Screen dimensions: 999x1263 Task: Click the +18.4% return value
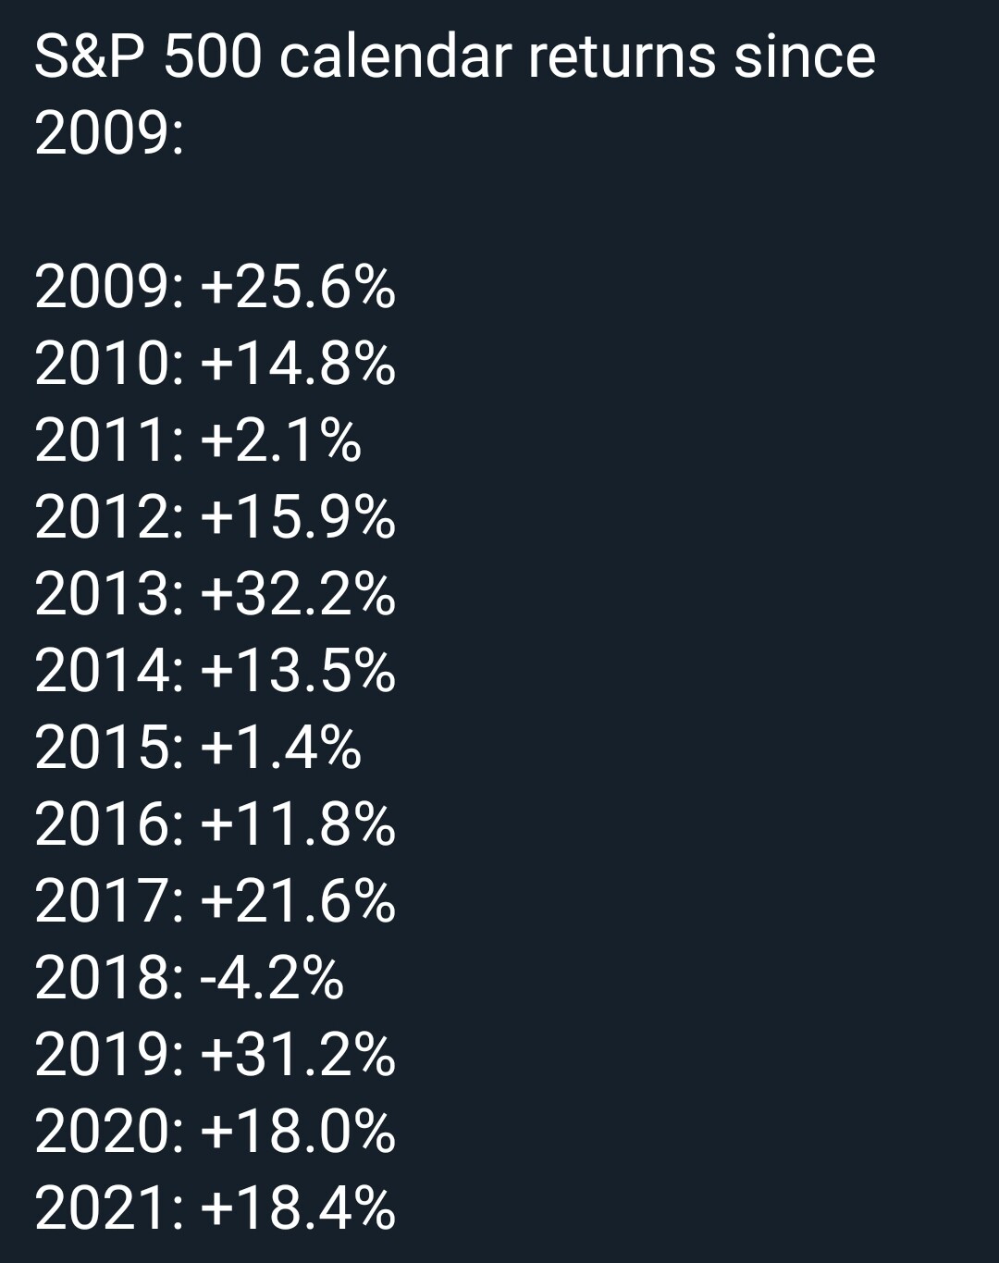point(298,1207)
